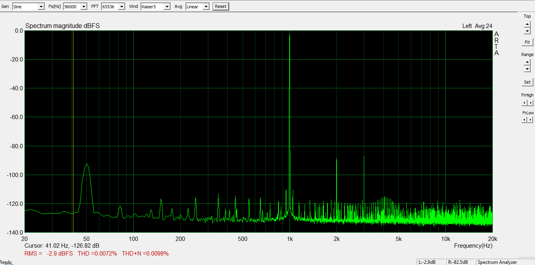Image resolution: width=535 pixels, height=265 pixels.
Task: Click the FrLow right arrow
Action: [530, 120]
